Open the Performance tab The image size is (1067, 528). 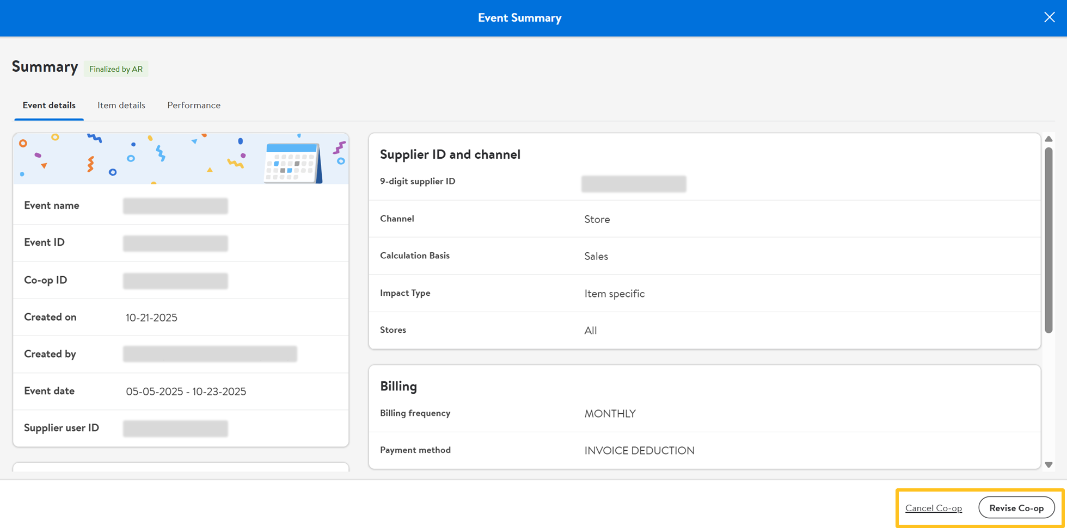tap(194, 105)
